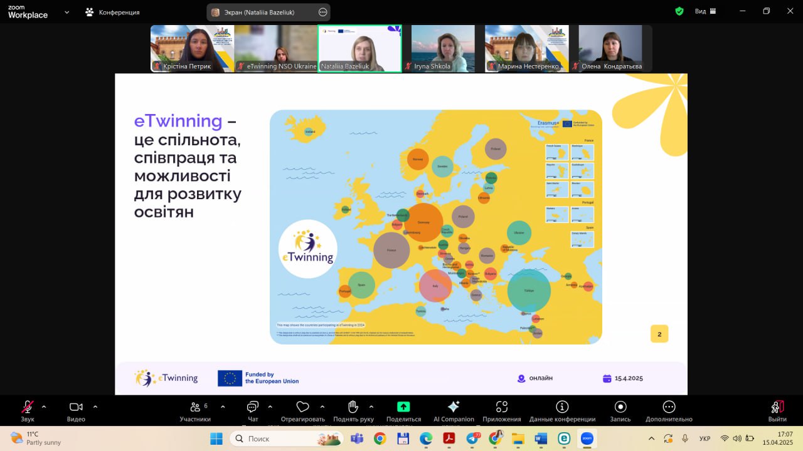Image resolution: width=803 pixels, height=451 pixels.
Task: Raise hand with Поднять руку
Action: (x=353, y=412)
